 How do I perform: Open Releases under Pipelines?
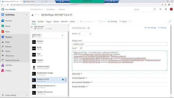8,47
